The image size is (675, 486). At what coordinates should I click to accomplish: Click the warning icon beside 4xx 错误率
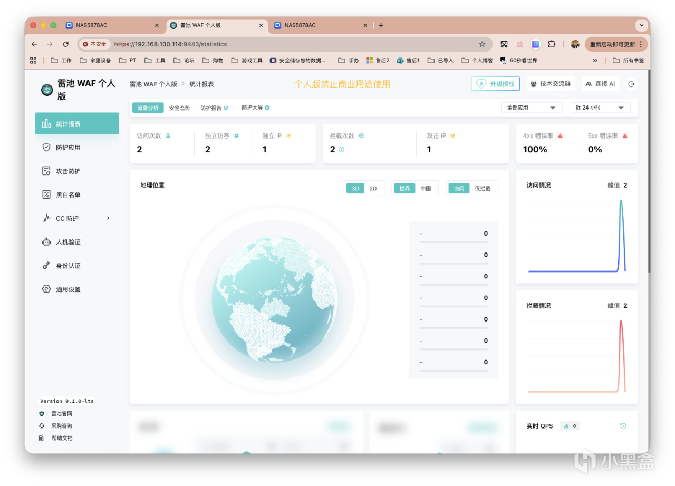pos(560,135)
